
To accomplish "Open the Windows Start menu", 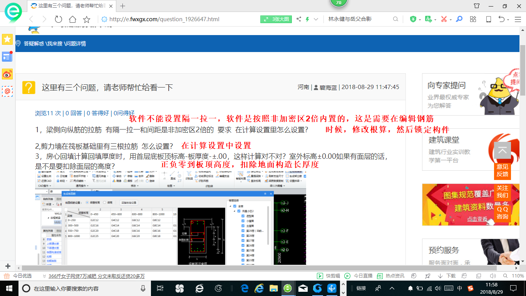I will 9,288.
